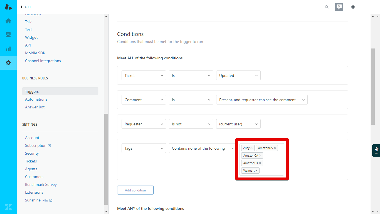Select the Admin gear icon in sidebar
The width and height of the screenshot is (380, 214).
(x=8, y=63)
